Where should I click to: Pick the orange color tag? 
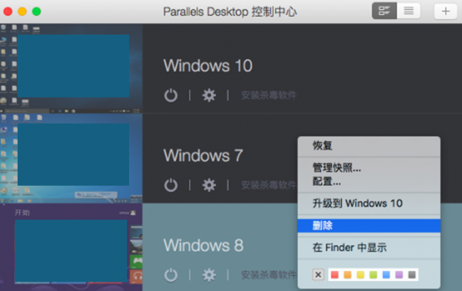(348, 275)
